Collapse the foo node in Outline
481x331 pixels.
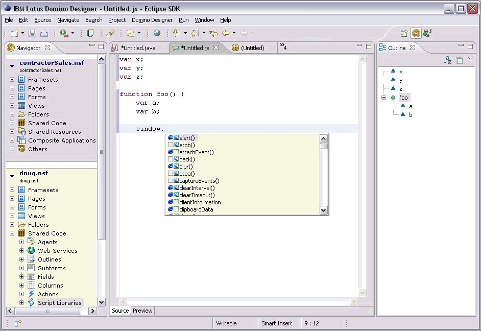point(383,98)
